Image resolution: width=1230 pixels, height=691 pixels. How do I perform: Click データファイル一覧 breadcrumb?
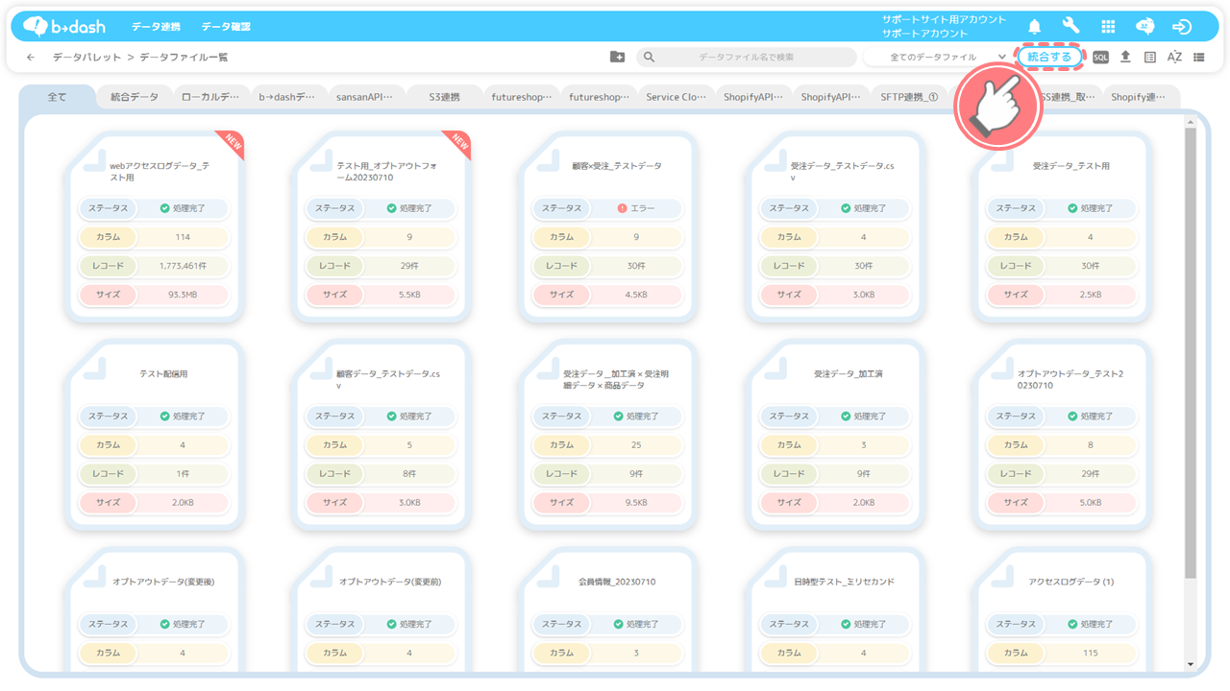coord(184,58)
